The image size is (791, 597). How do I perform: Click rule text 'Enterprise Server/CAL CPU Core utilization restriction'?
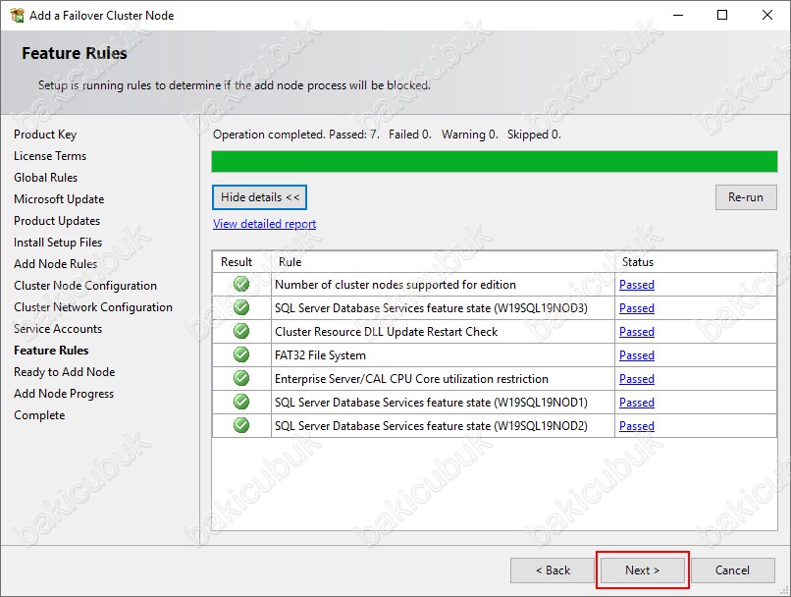pyautogui.click(x=411, y=379)
